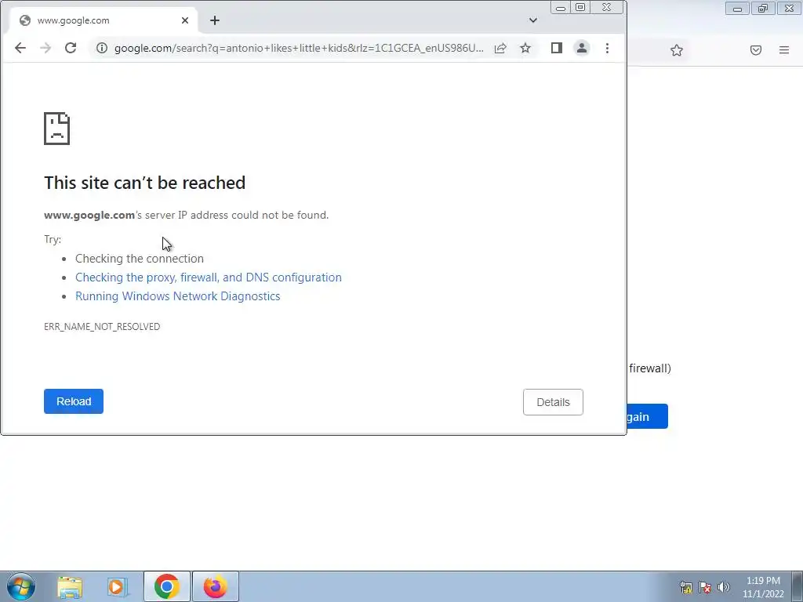Click the "Checking the connection" text
The width and height of the screenshot is (803, 602).
click(x=140, y=259)
